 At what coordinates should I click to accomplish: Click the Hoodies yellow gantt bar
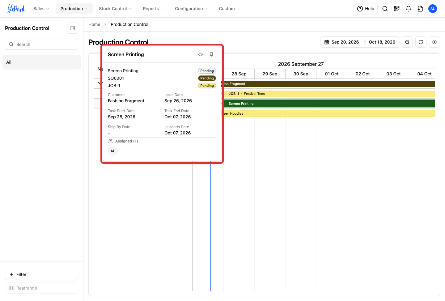pyautogui.click(x=328, y=113)
